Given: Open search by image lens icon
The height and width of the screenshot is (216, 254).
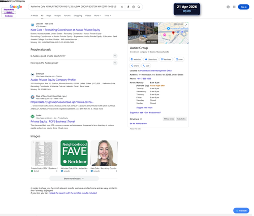Looking at the screenshot, I should [134, 7].
